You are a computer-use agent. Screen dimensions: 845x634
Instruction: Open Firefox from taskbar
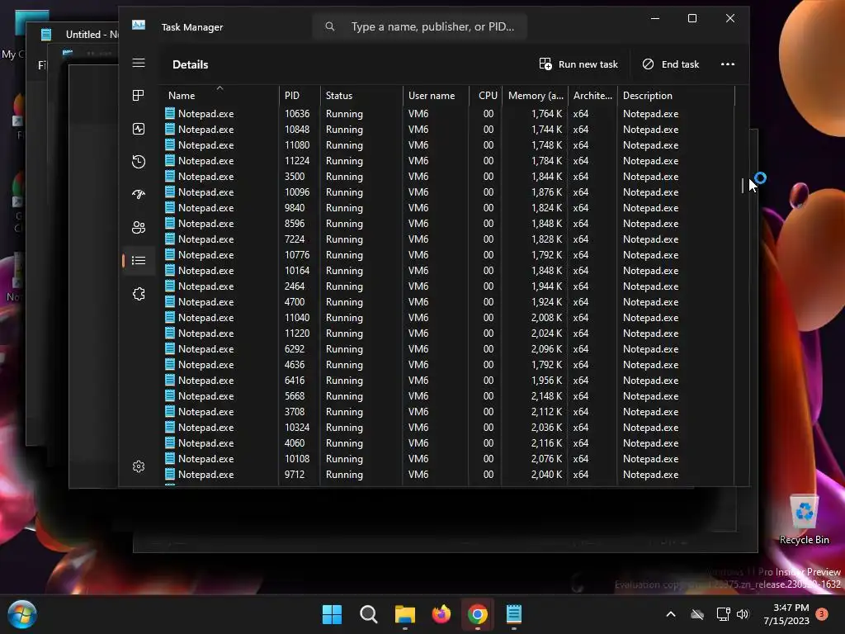click(441, 614)
